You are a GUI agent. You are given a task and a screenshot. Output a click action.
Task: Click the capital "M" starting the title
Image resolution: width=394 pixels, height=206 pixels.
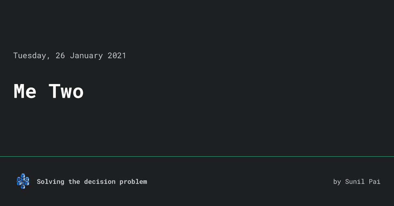point(19,92)
